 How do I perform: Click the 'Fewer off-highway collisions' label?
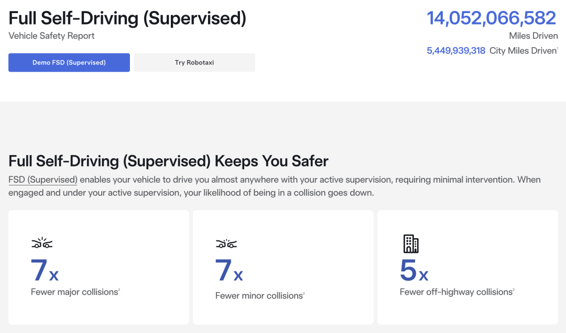point(456,292)
